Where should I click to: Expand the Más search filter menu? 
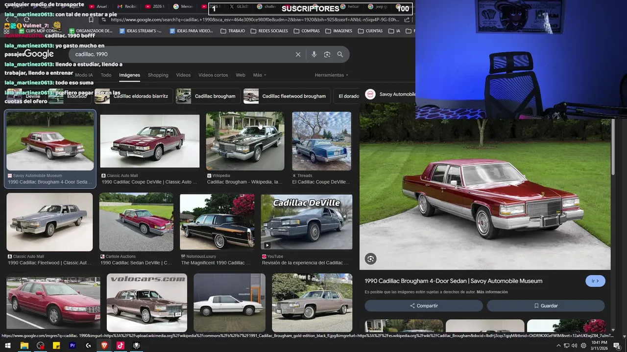(x=260, y=75)
